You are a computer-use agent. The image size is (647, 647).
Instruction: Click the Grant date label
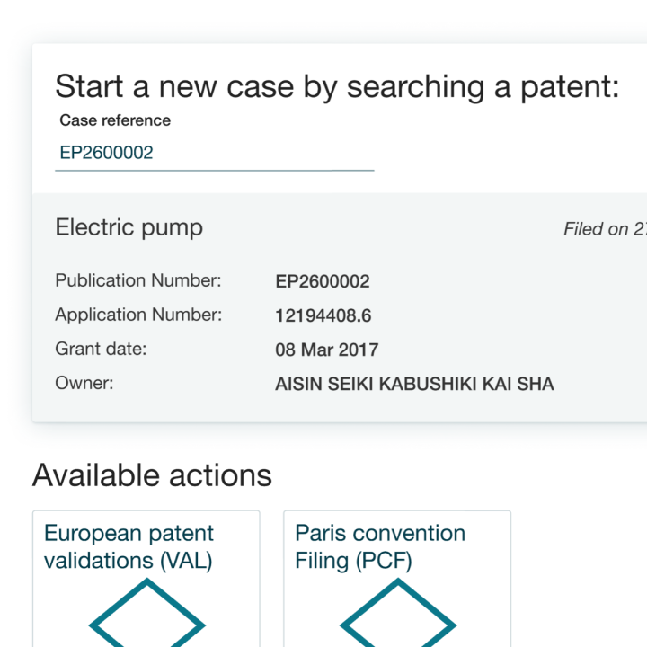pyautogui.click(x=101, y=349)
